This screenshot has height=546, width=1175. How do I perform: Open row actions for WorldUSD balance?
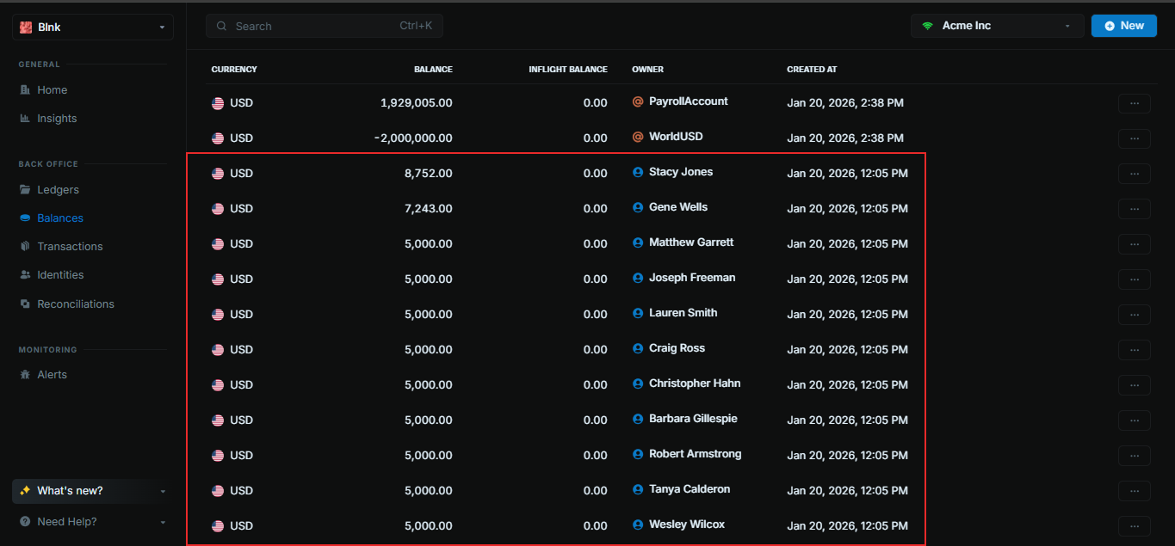coord(1134,138)
